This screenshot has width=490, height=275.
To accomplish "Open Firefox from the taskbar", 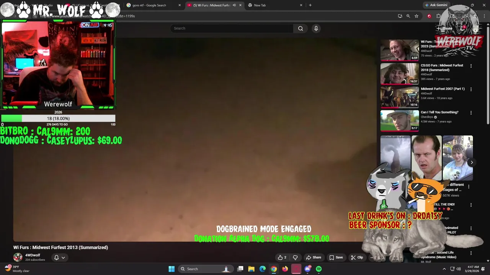I will 285,269.
